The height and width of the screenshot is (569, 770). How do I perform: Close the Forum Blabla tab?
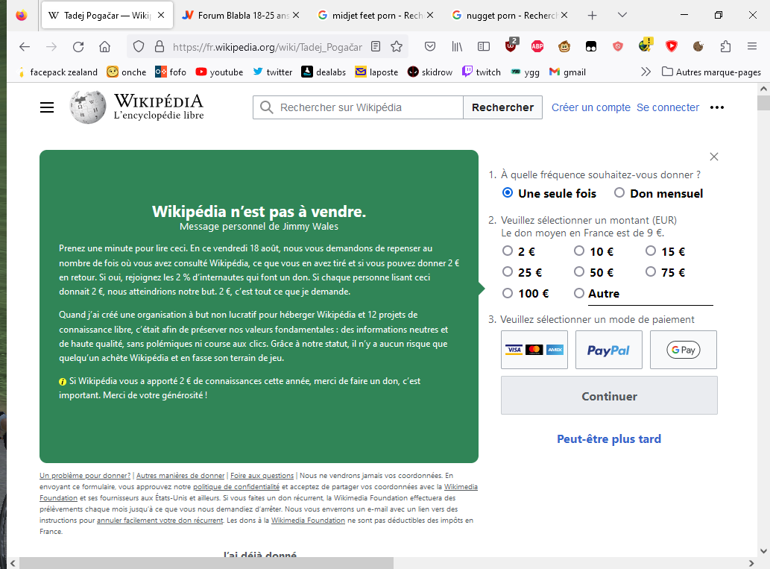click(x=296, y=15)
